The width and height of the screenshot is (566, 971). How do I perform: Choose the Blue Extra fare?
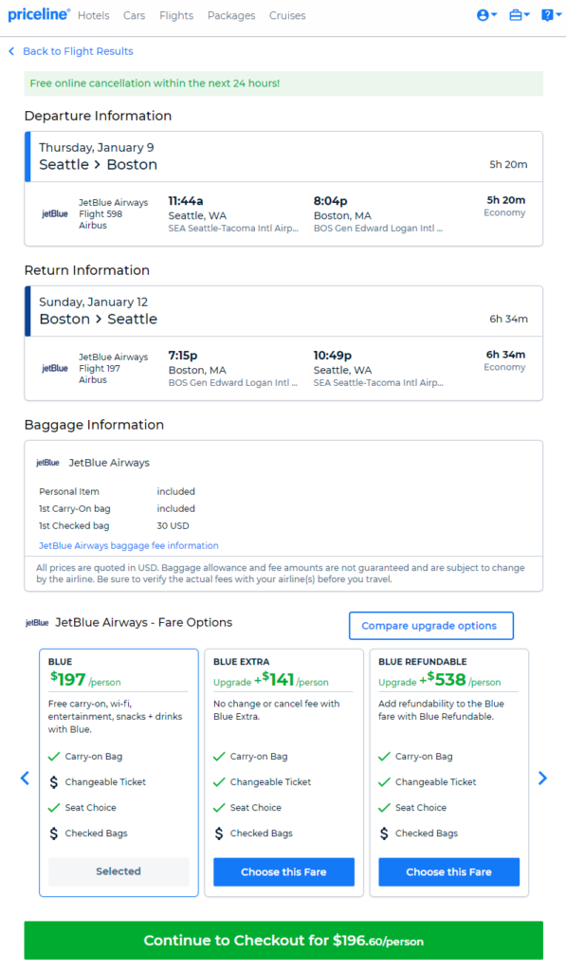283,872
